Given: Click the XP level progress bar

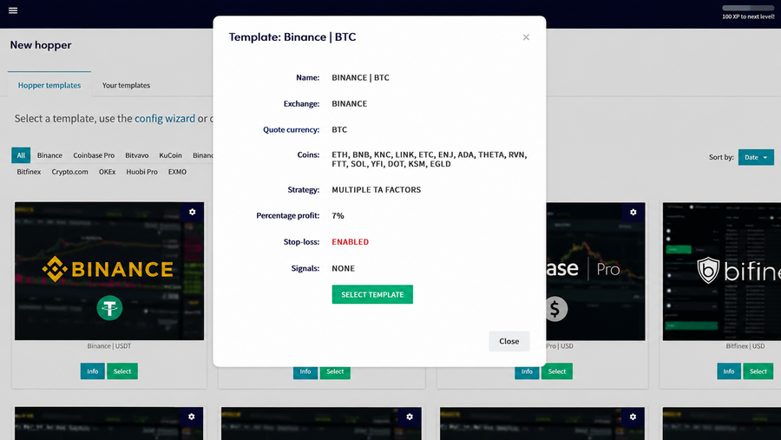Looking at the screenshot, I should point(748,8).
